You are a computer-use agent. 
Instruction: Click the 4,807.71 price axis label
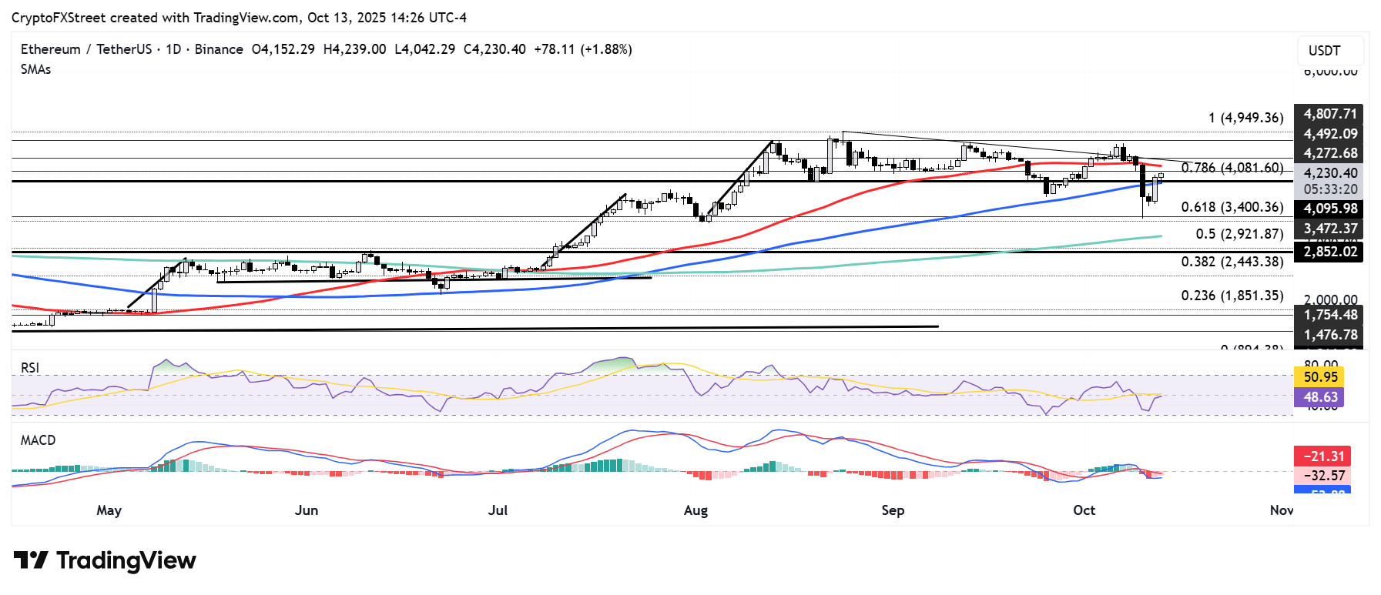[1329, 114]
